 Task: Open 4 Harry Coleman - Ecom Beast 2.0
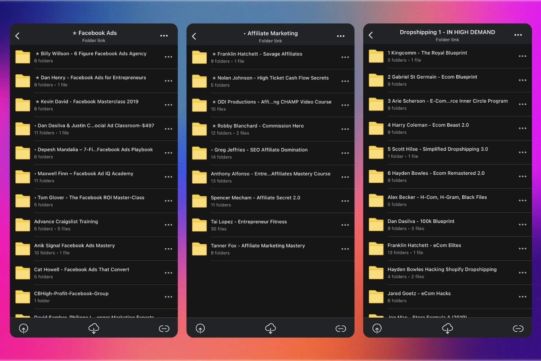coord(448,129)
